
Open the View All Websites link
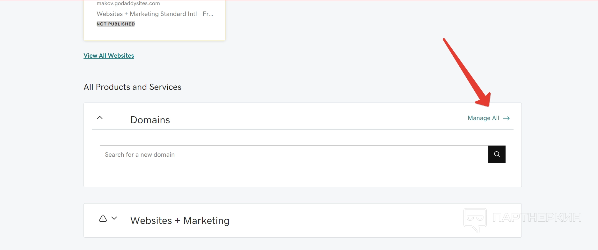click(109, 55)
